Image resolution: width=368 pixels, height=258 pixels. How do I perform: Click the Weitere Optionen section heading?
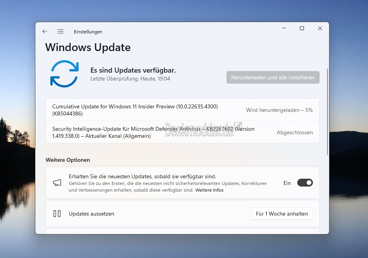click(x=68, y=160)
